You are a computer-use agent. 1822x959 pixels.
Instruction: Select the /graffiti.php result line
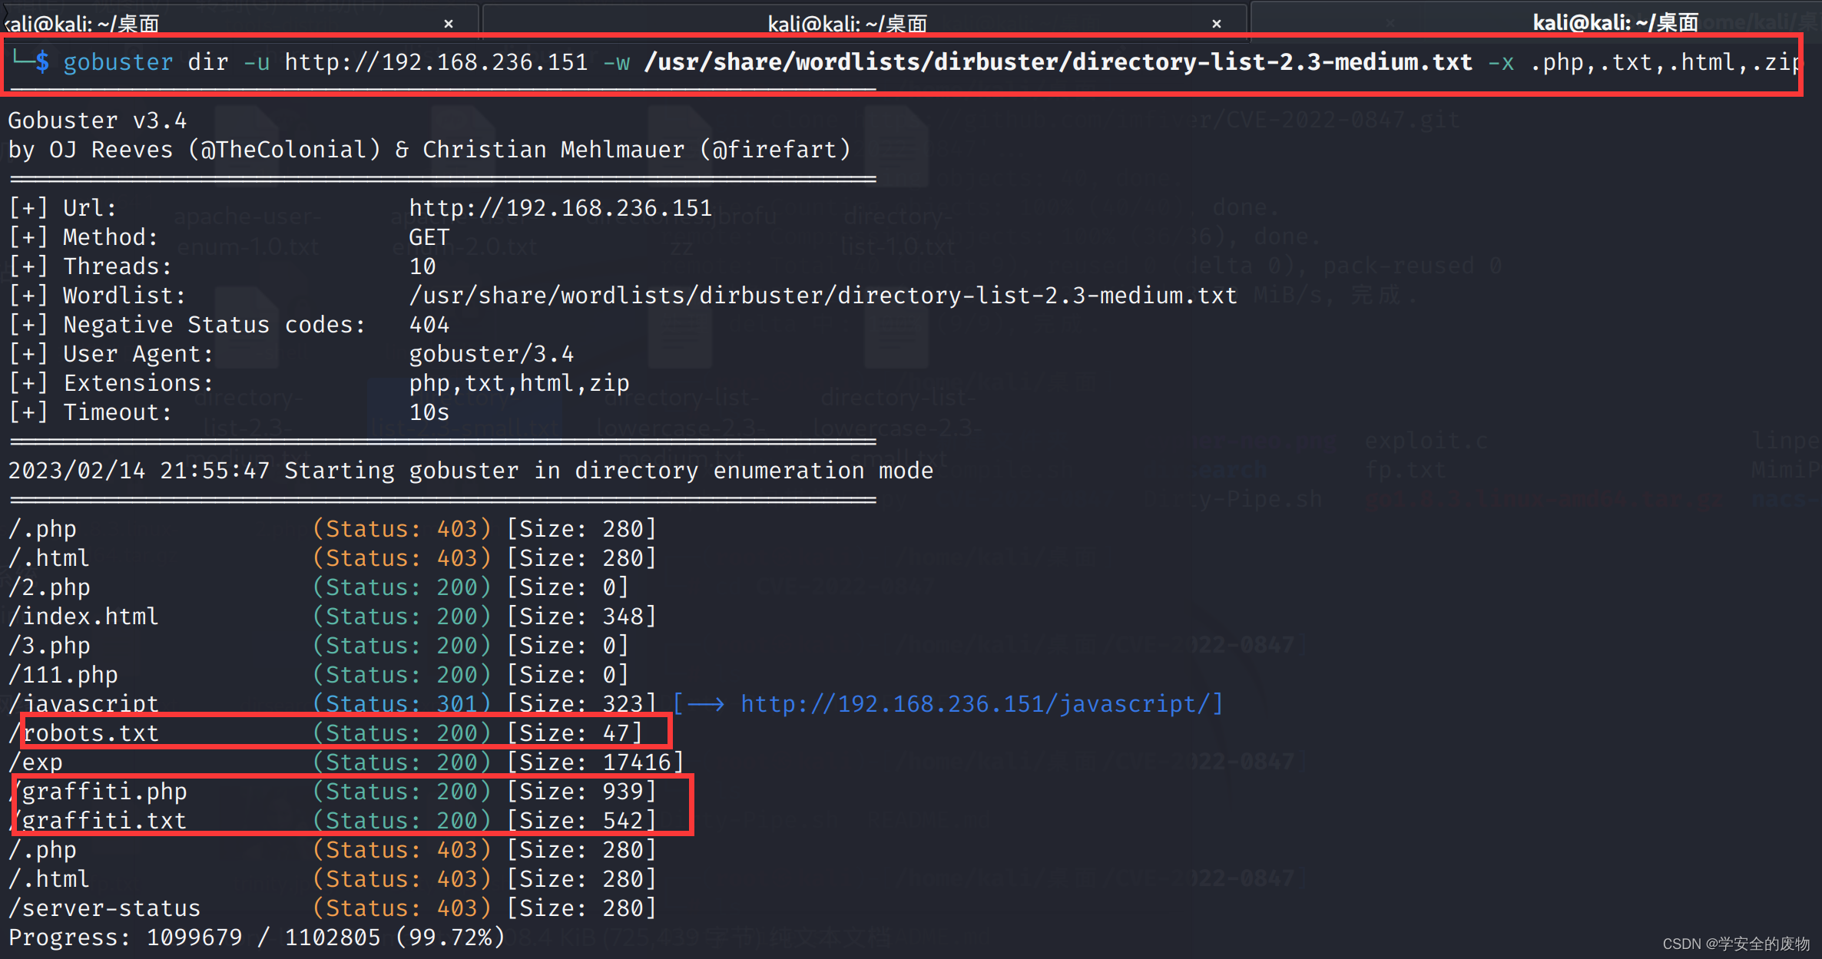(333, 791)
